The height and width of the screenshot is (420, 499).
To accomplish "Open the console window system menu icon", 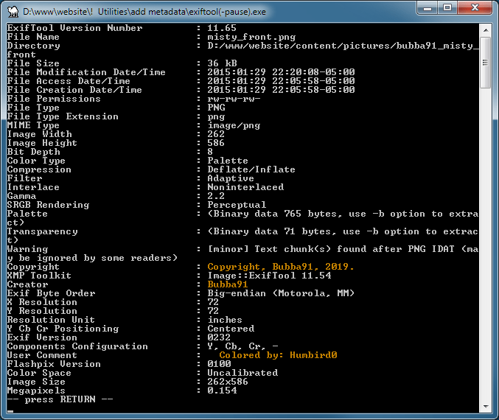I will coord(11,9).
